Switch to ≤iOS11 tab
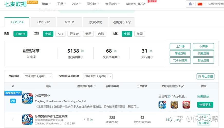This screenshot has height=128, width=224. pyautogui.click(x=69, y=22)
